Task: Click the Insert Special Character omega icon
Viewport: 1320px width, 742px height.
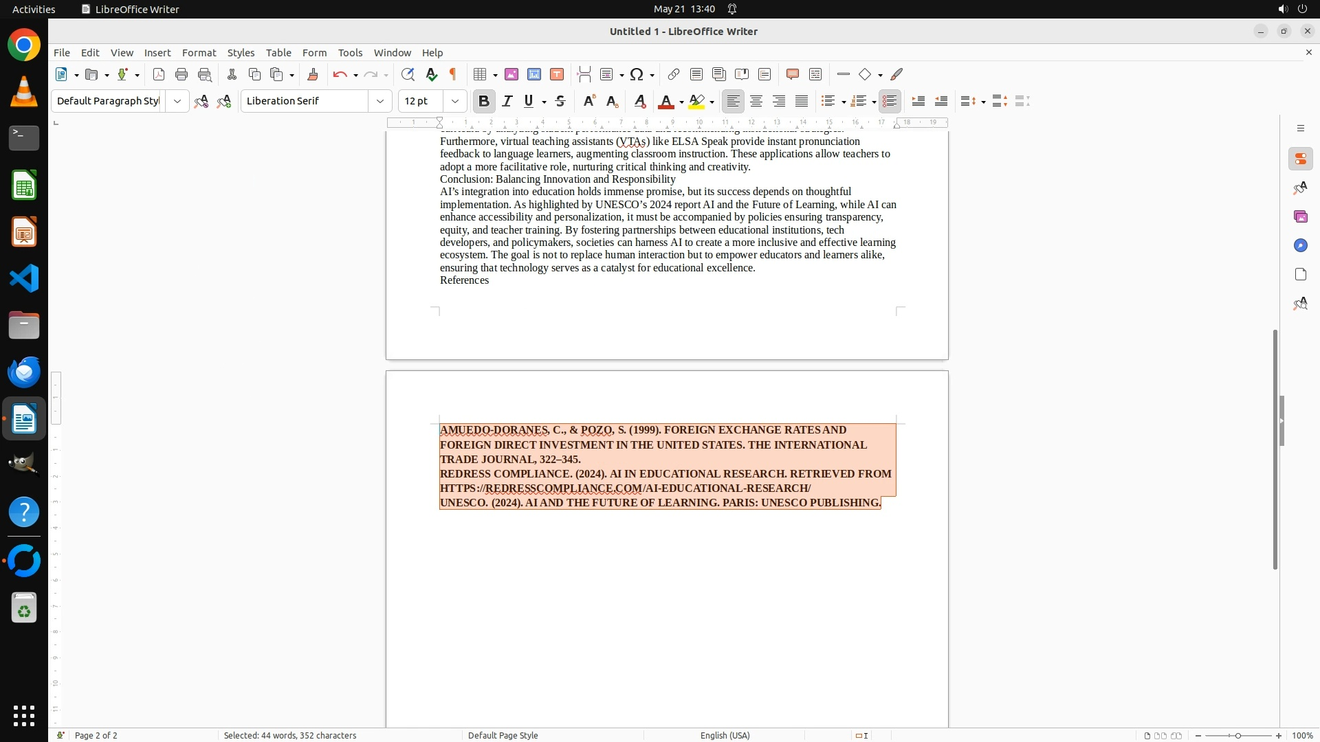Action: [637, 75]
